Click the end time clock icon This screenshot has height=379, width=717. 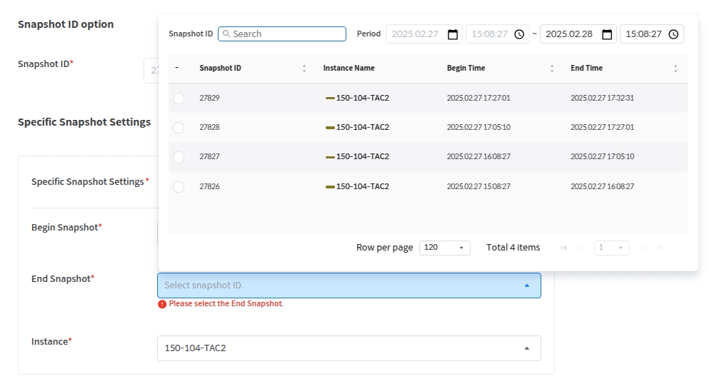coord(673,34)
